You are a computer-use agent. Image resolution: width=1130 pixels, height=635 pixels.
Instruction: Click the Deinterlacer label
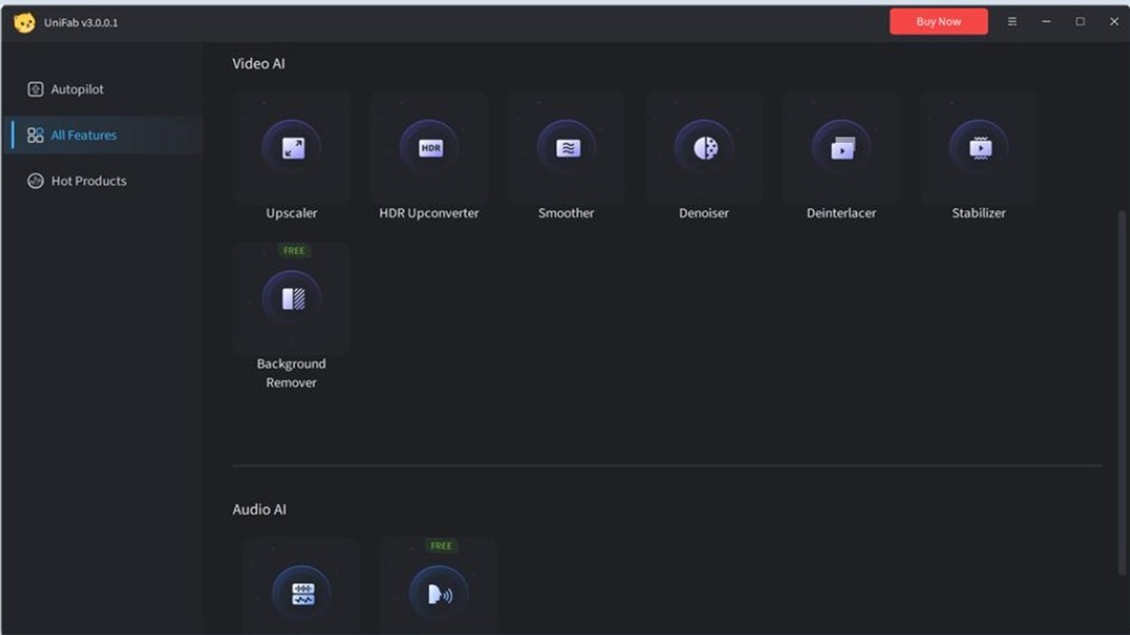[841, 213]
